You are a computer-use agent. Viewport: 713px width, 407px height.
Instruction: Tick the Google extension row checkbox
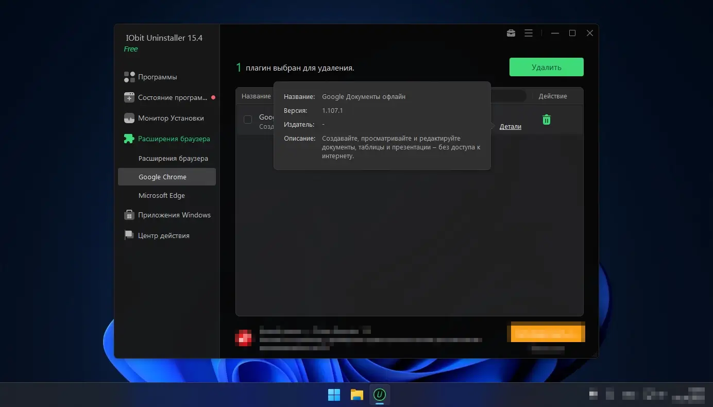248,120
